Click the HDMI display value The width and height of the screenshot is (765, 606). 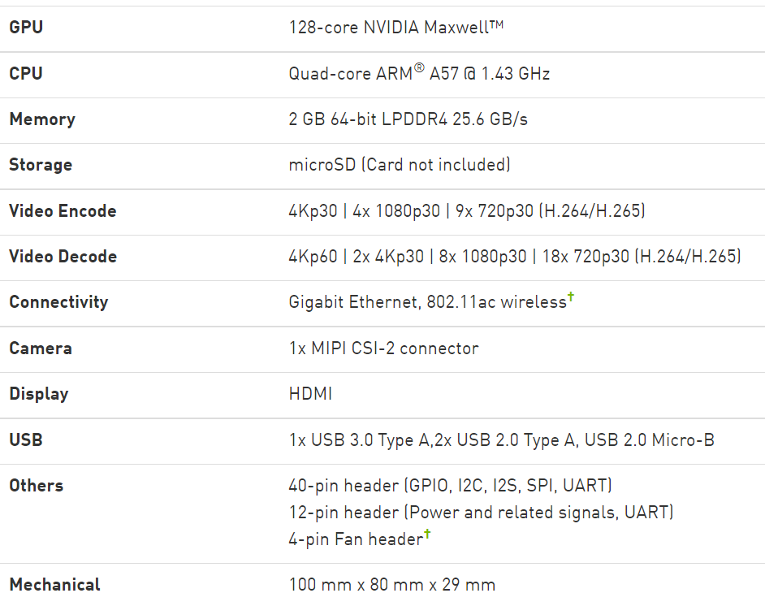pos(310,394)
